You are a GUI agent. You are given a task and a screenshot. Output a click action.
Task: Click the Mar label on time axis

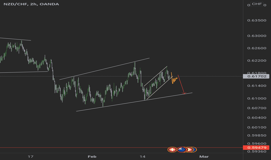(x=204, y=157)
